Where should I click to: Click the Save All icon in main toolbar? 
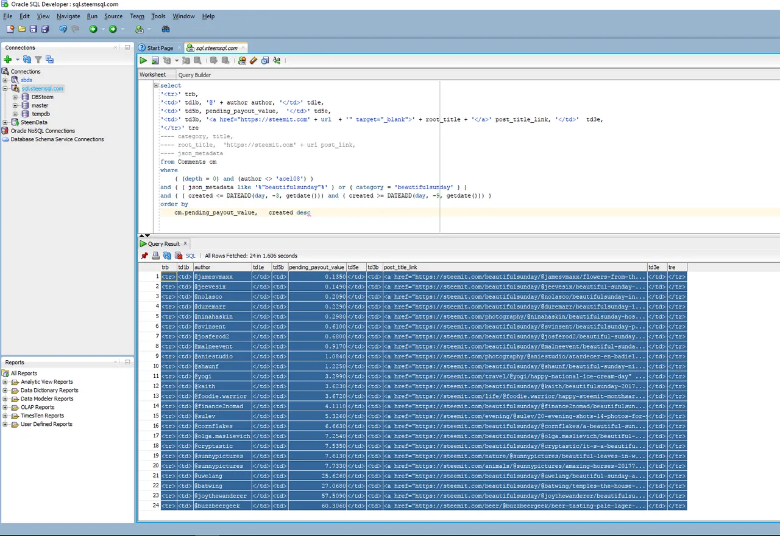44,29
